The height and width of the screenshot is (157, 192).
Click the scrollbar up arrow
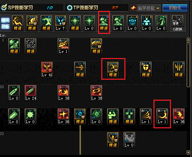[x=188, y=40]
